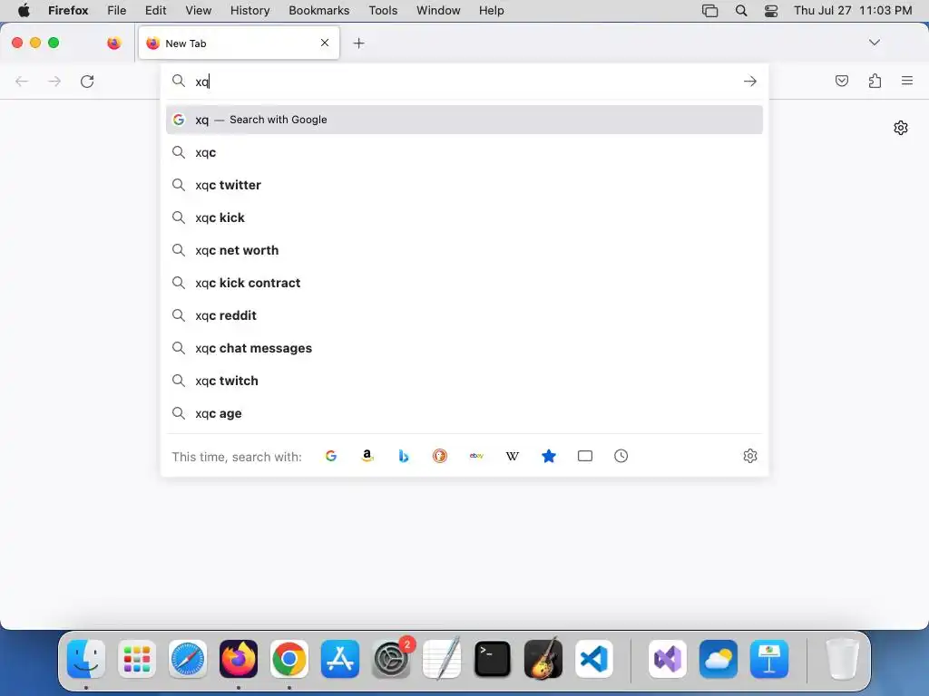The width and height of the screenshot is (929, 696).
Task: Open Finder in the Dock
Action: click(x=86, y=659)
